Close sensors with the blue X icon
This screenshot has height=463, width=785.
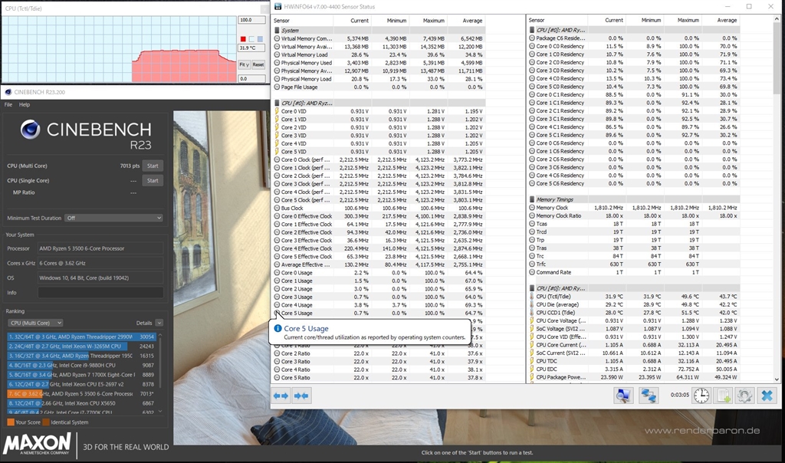click(767, 396)
